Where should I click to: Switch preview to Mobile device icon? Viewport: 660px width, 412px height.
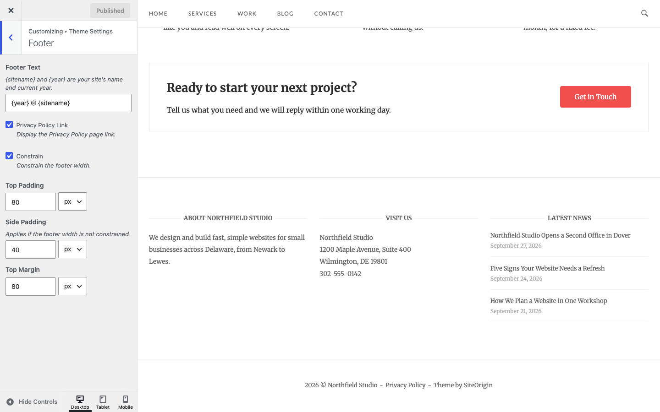tap(126, 402)
